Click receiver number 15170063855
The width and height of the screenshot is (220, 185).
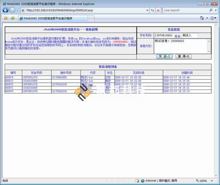coord(59,78)
